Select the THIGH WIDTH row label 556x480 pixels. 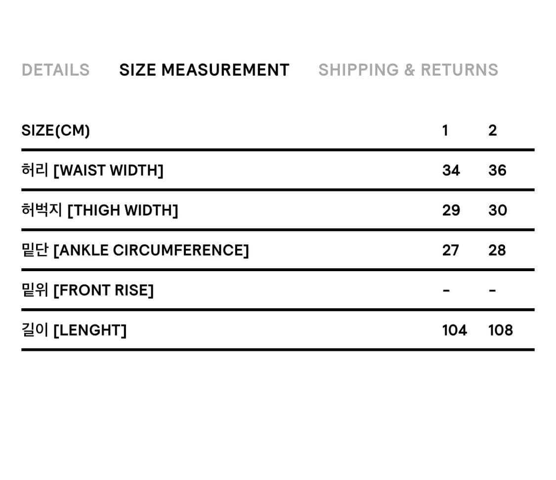coord(100,210)
